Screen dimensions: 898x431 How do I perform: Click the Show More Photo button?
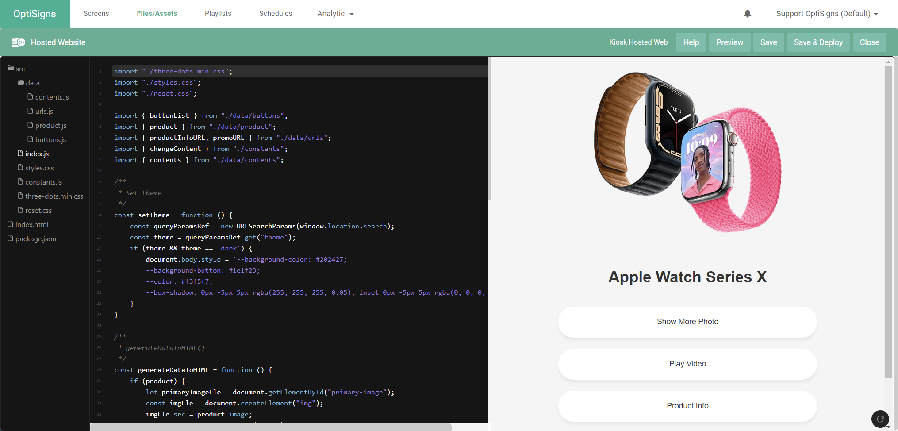(687, 322)
